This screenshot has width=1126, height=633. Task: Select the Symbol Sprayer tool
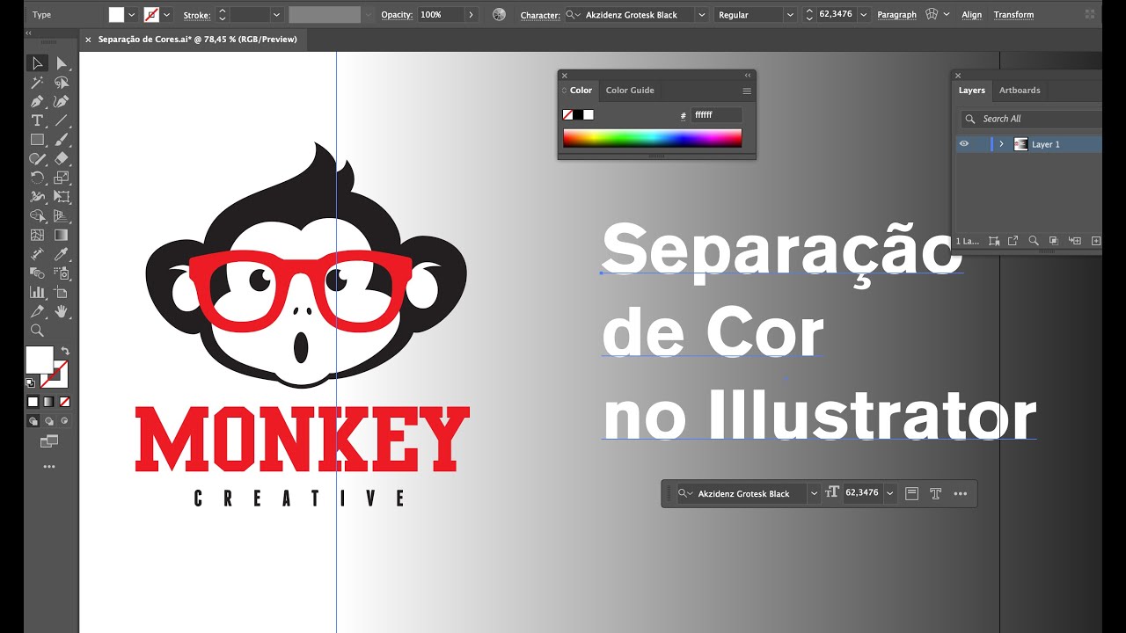62,273
